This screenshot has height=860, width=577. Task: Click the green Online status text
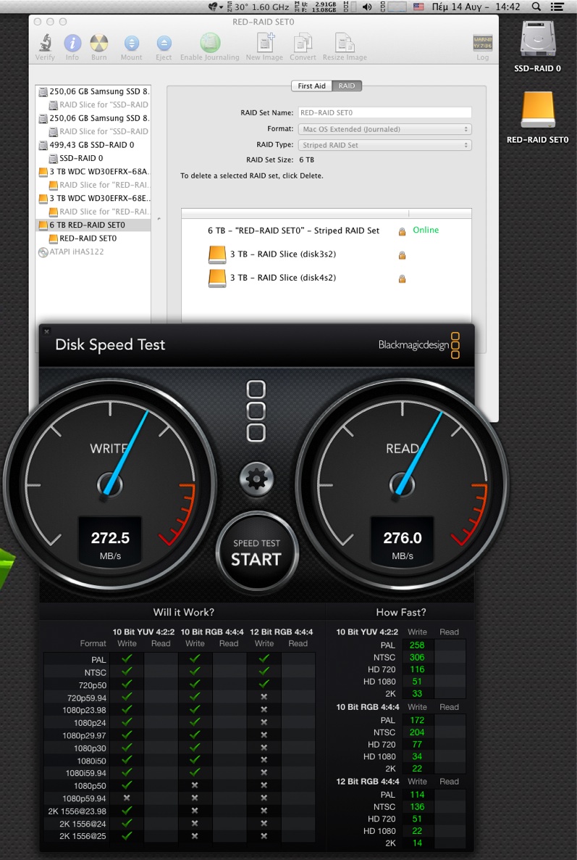pos(426,230)
